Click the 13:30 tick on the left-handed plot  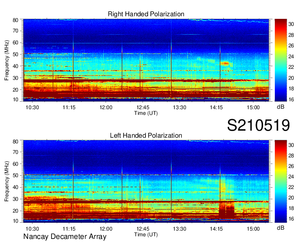coord(179,228)
